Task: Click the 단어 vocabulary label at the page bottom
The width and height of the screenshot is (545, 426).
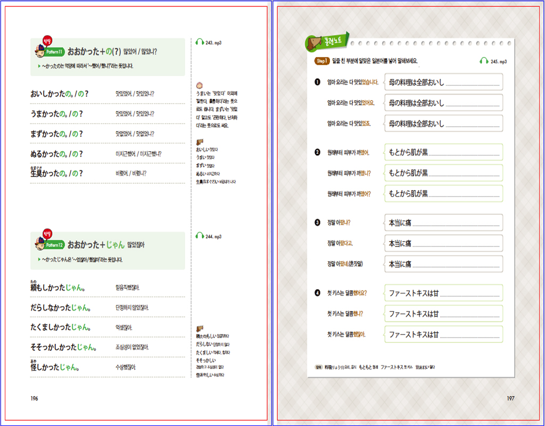Action: click(318, 367)
